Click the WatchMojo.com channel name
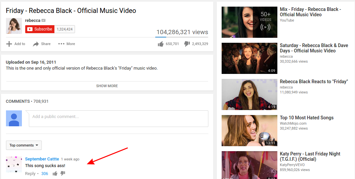 tap(293, 123)
